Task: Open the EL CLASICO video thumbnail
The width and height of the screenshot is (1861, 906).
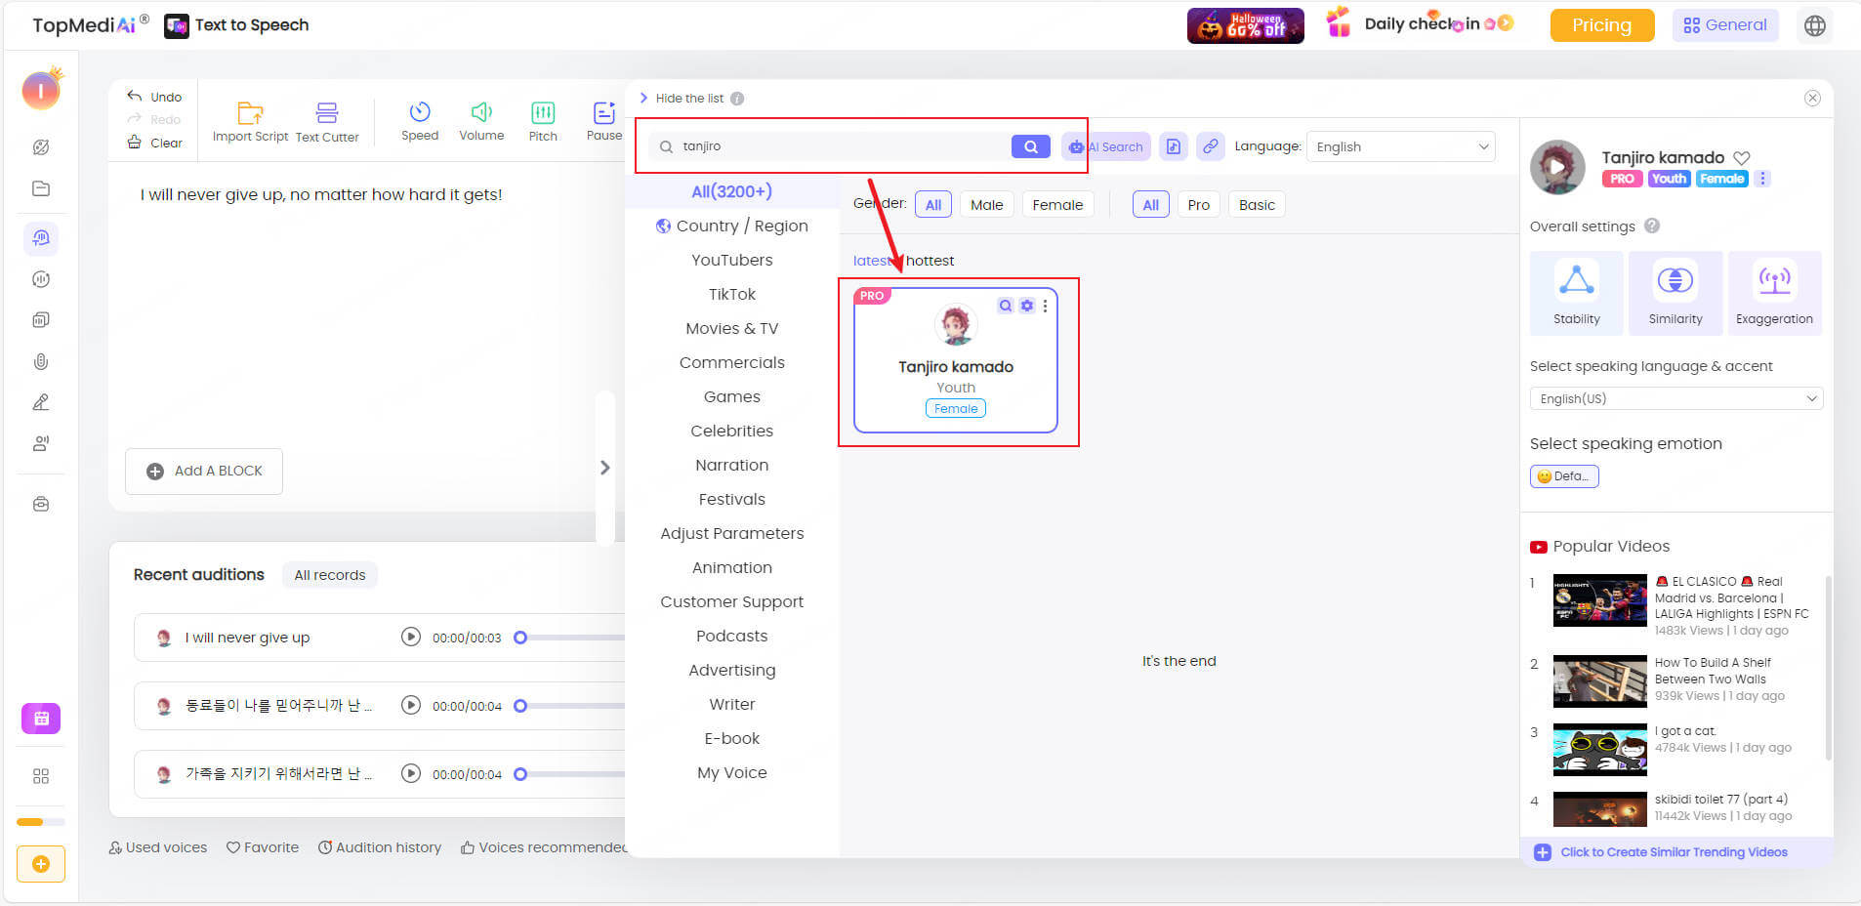Action: coord(1599,600)
